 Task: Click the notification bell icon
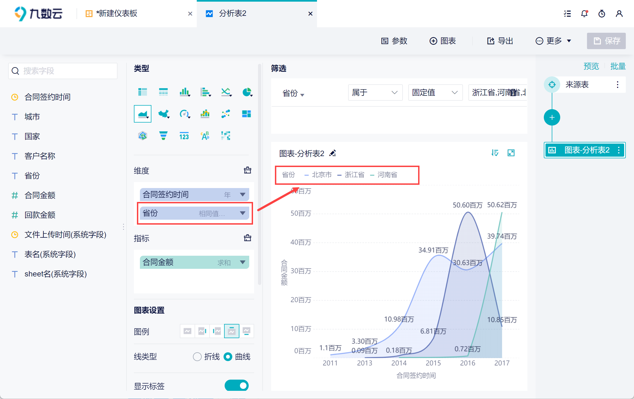[x=584, y=14]
